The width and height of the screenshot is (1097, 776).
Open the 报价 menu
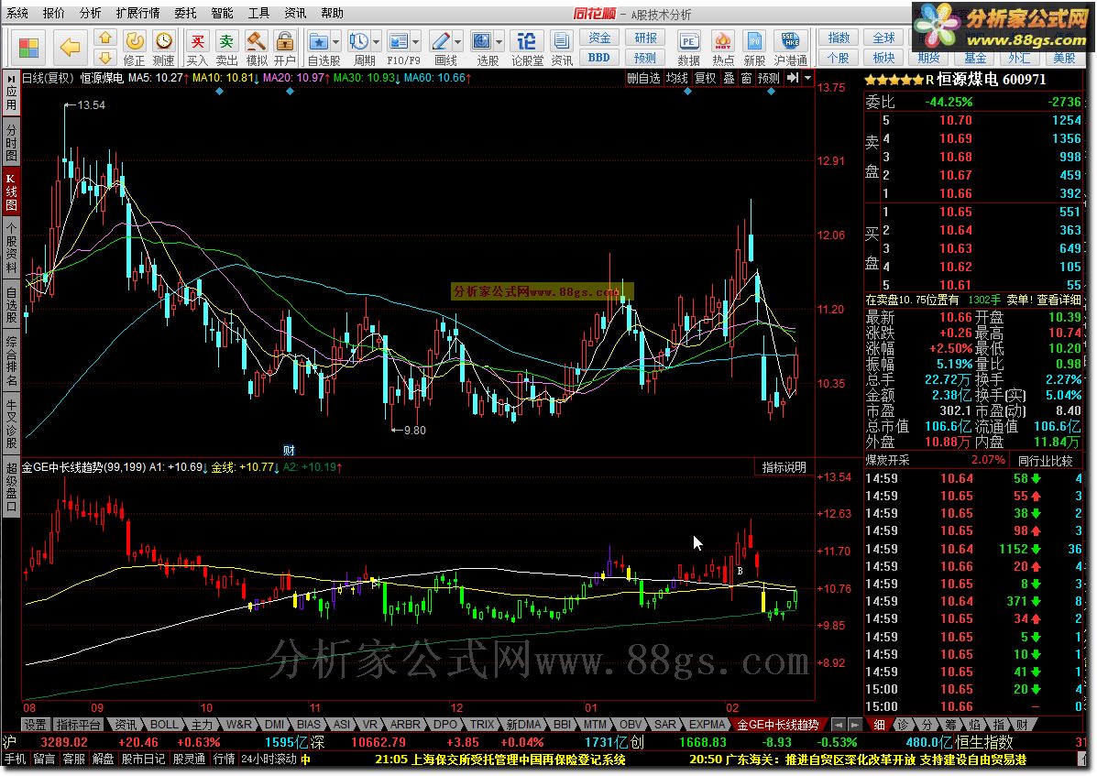[x=54, y=13]
